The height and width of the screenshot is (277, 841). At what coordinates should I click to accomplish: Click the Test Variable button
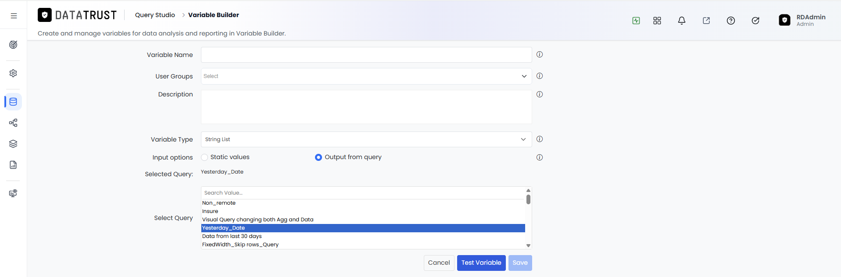coord(481,263)
